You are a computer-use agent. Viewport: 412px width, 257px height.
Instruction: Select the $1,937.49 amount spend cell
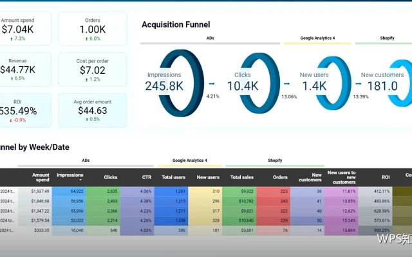pyautogui.click(x=35, y=191)
